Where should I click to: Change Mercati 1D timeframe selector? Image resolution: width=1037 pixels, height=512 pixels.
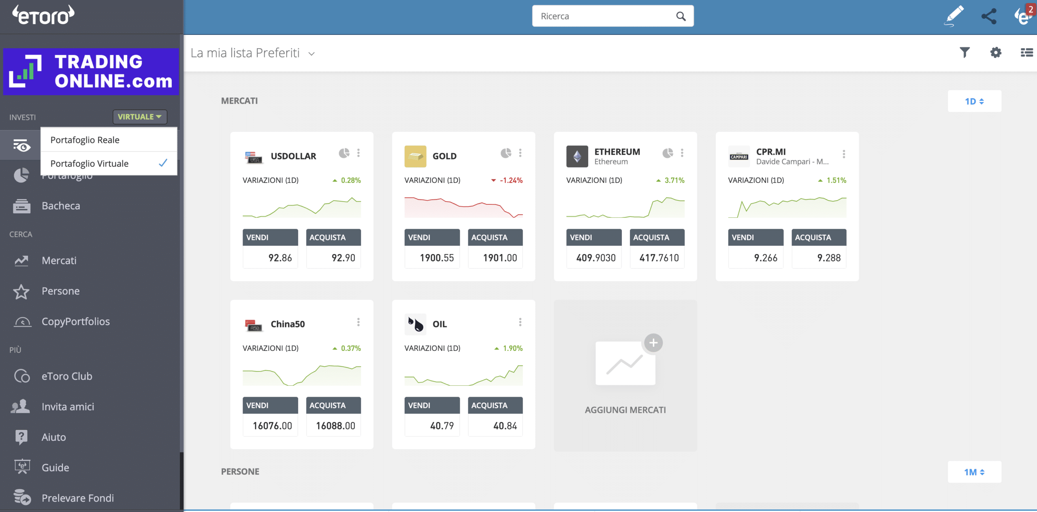click(x=974, y=101)
